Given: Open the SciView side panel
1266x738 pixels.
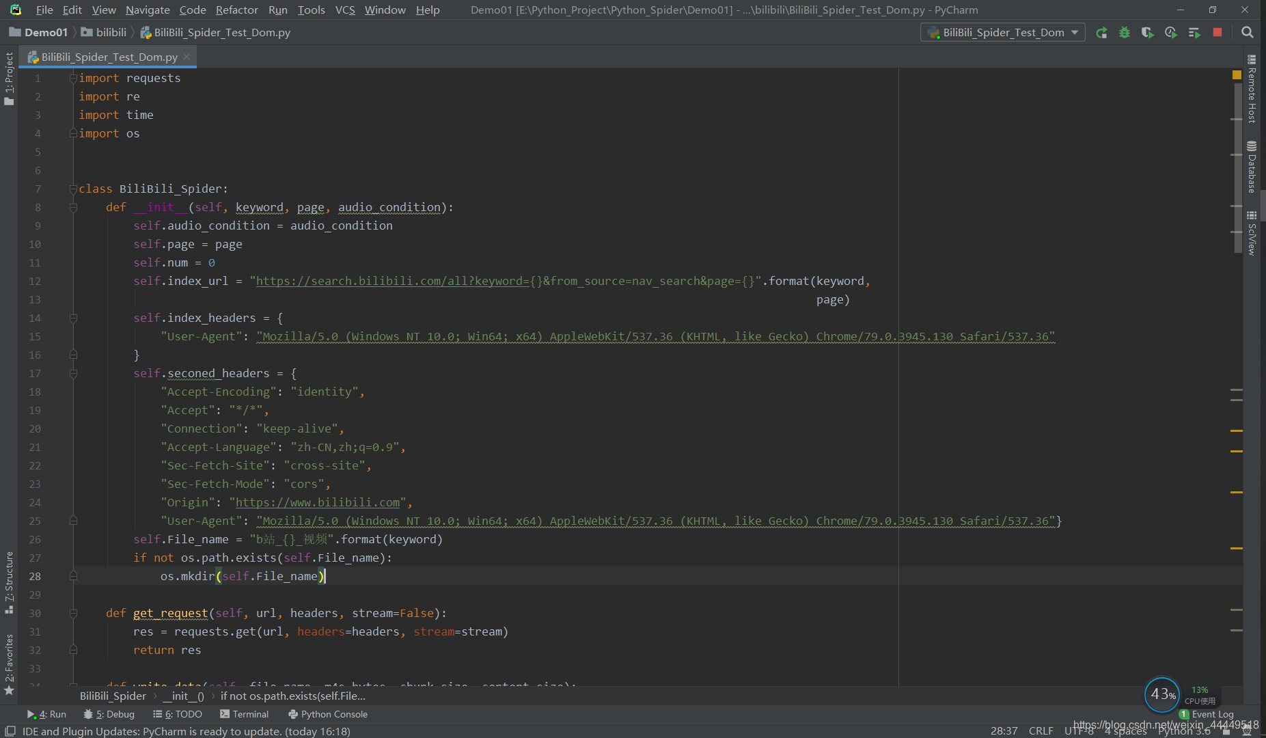Looking at the screenshot, I should coord(1252,233).
